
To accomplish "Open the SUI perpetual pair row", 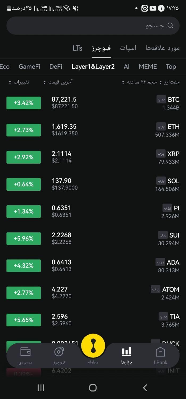I will pos(93,239).
